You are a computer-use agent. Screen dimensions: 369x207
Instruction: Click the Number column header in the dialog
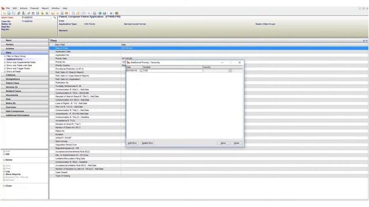tap(172, 67)
